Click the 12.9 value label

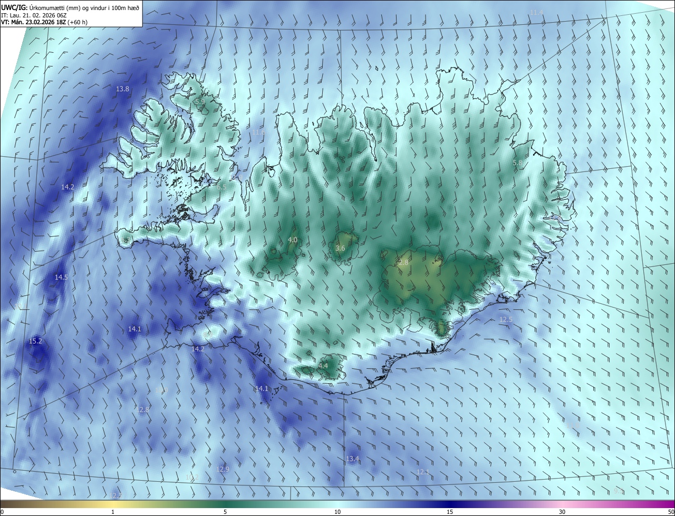pyautogui.click(x=223, y=469)
